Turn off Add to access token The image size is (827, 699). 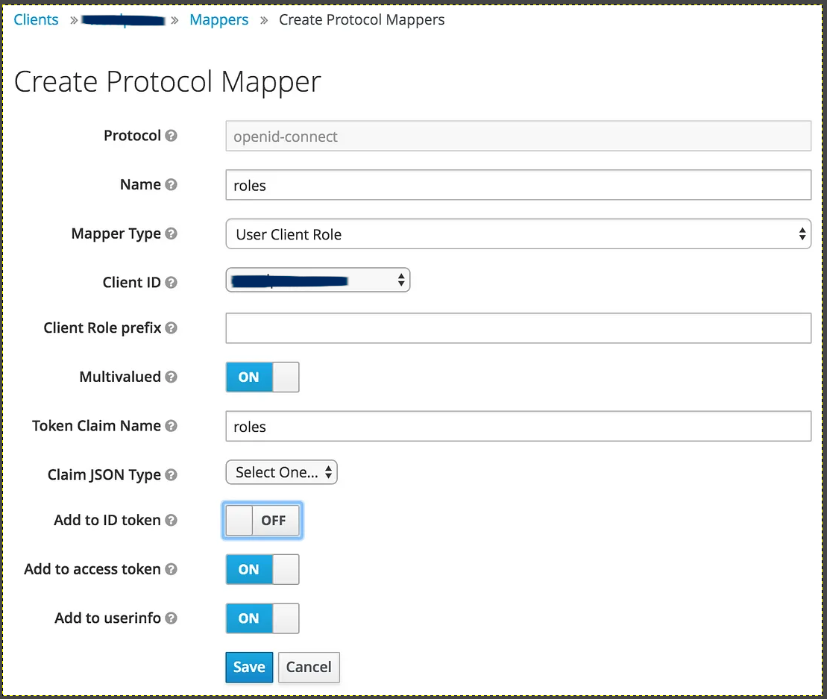(x=262, y=569)
